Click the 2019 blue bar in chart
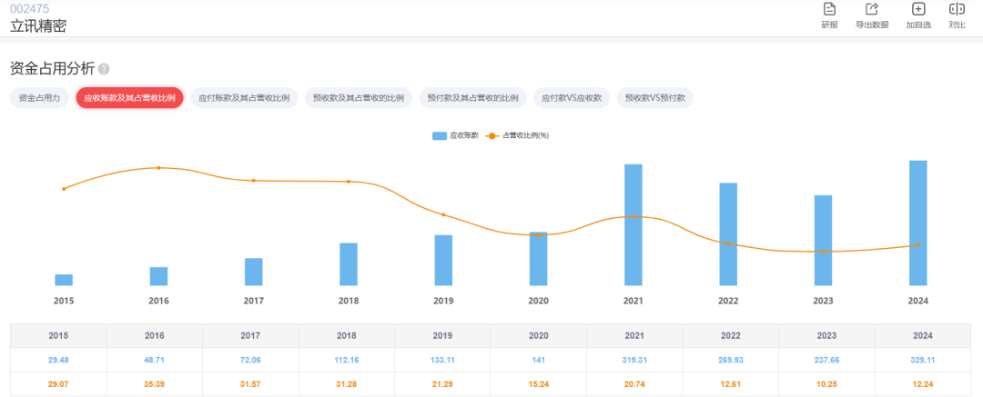The height and width of the screenshot is (397, 983). click(x=444, y=261)
